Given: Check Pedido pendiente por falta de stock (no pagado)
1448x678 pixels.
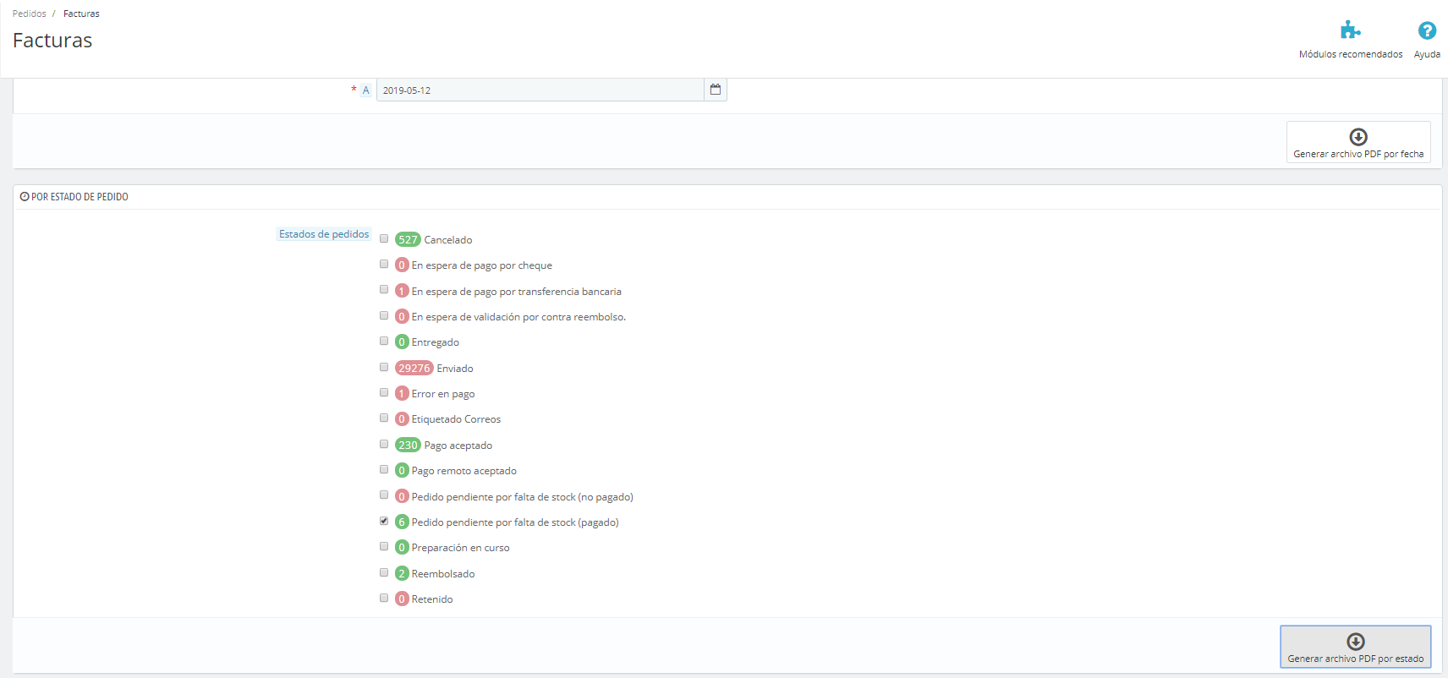Looking at the screenshot, I should (x=384, y=495).
